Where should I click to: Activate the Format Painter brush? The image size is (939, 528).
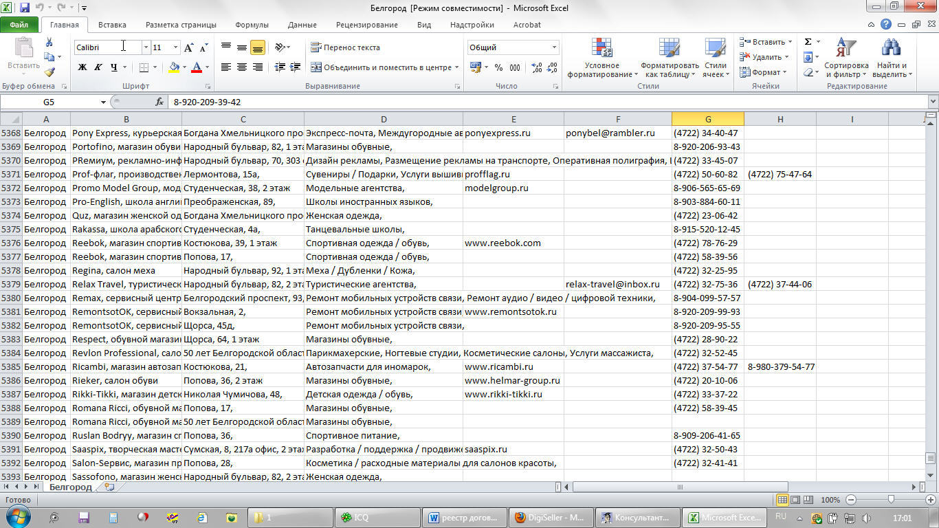point(49,71)
